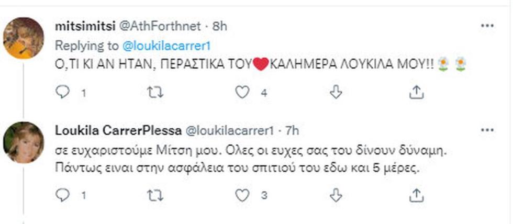Retweet mitsimitsi's tweet

click(155, 93)
